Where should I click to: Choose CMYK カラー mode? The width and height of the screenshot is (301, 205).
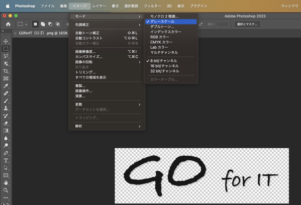point(171,42)
